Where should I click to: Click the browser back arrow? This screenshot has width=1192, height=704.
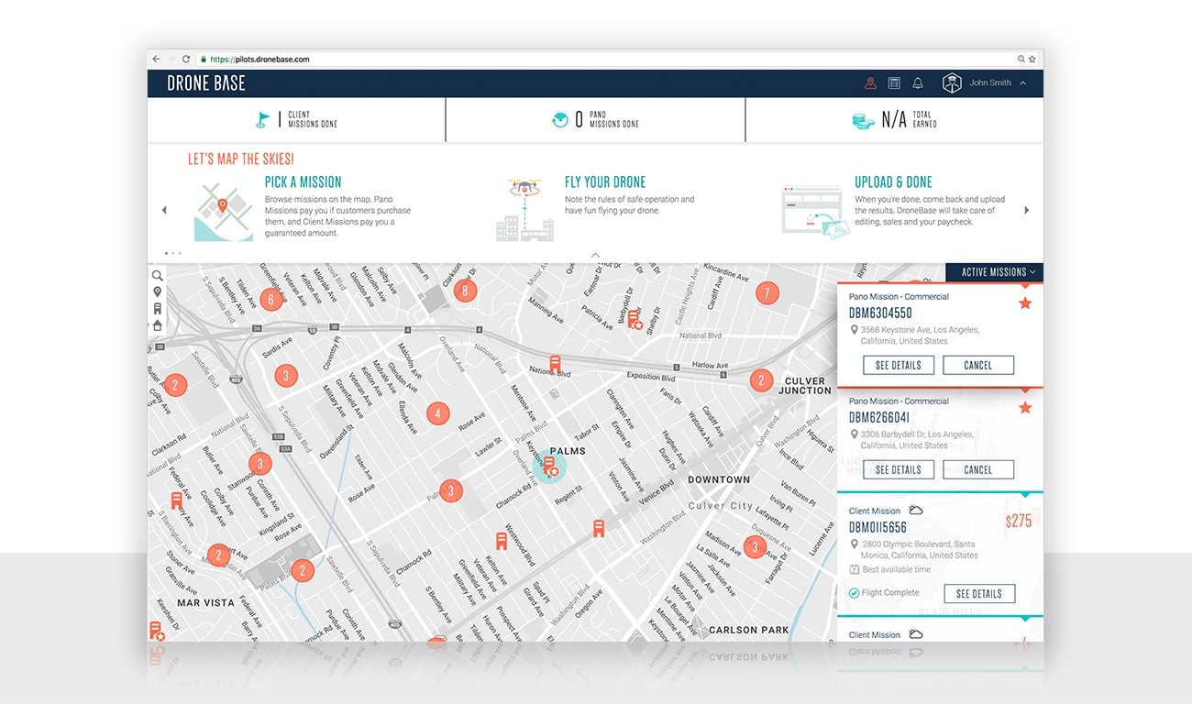pyautogui.click(x=156, y=59)
